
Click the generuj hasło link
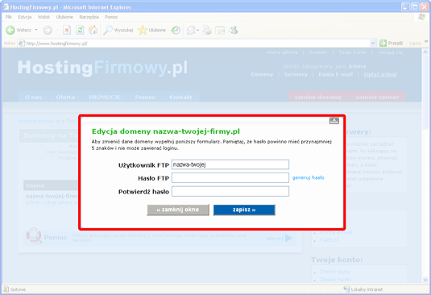308,177
